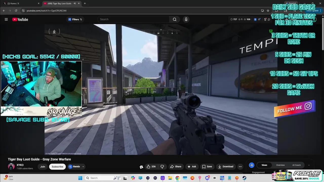324x182 pixels.
Task: Ask about this video
Action: coord(192,167)
